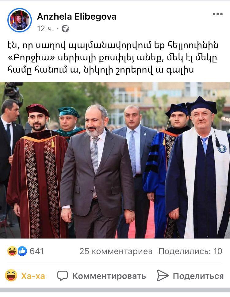This screenshot has width=230, height=297.
Task: Click the paper plane share icon
Action: pyautogui.click(x=163, y=275)
